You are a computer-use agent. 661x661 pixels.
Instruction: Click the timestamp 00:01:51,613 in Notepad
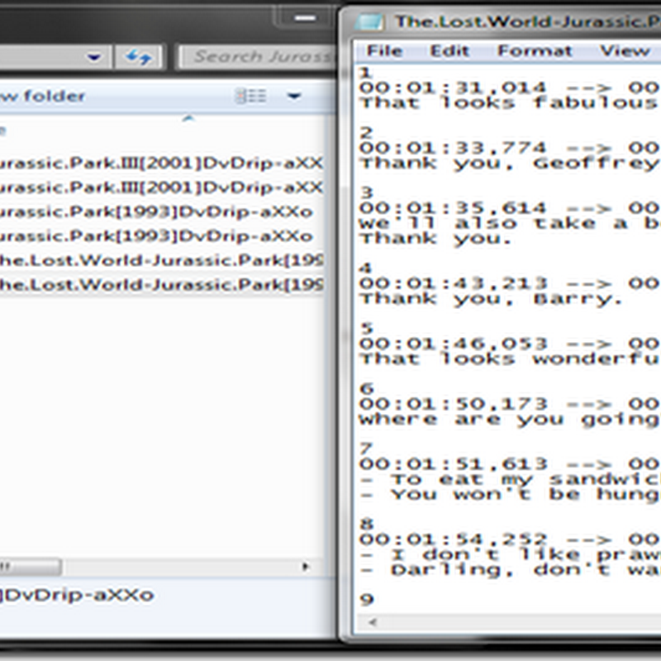point(453,465)
